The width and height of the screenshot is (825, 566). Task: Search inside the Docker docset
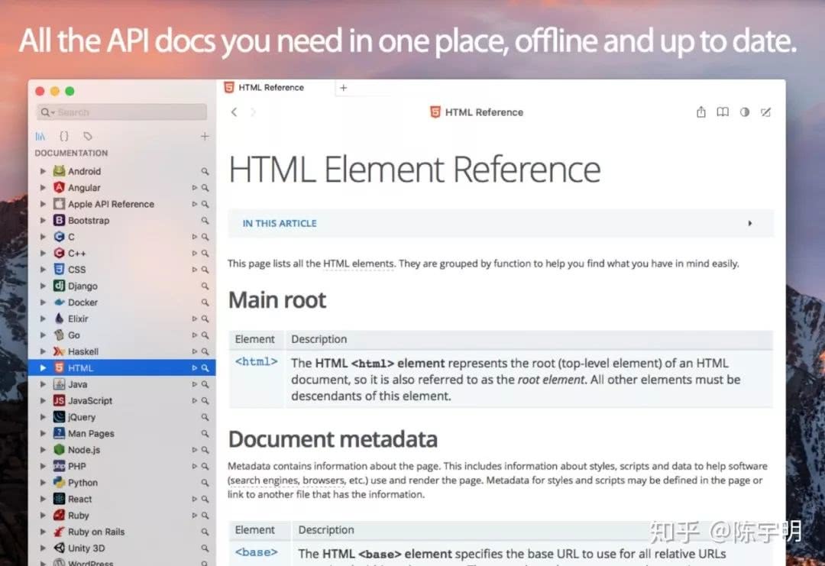coord(205,302)
